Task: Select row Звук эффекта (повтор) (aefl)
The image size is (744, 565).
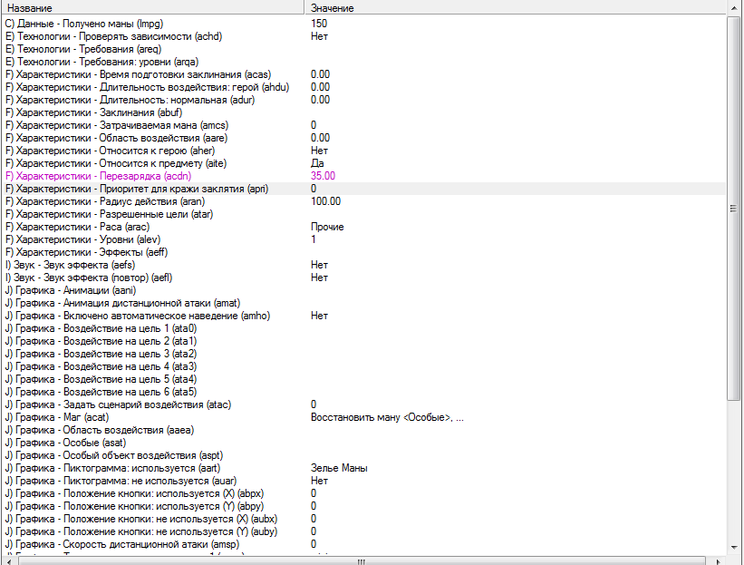Action: click(364, 278)
